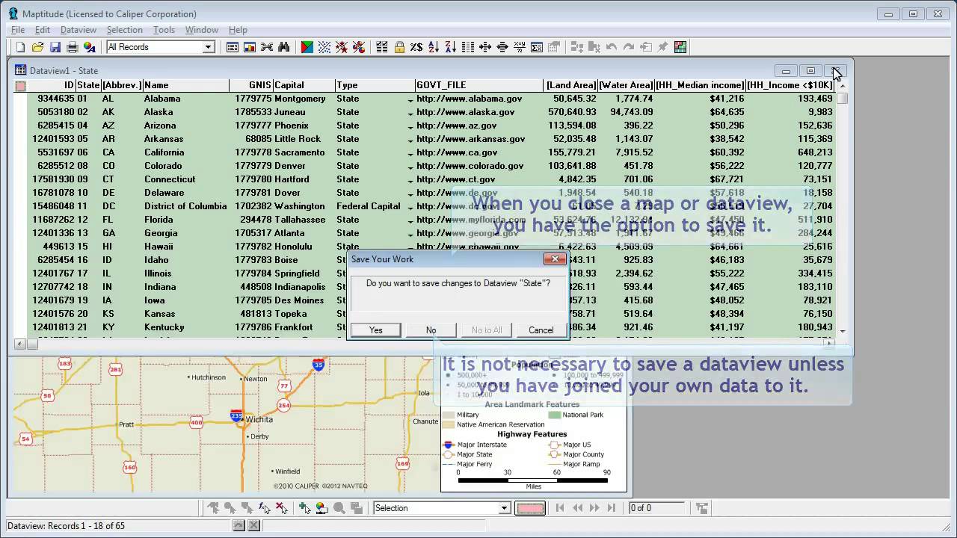Image resolution: width=957 pixels, height=538 pixels.
Task: Click the Print icon in toolbar
Action: click(73, 47)
